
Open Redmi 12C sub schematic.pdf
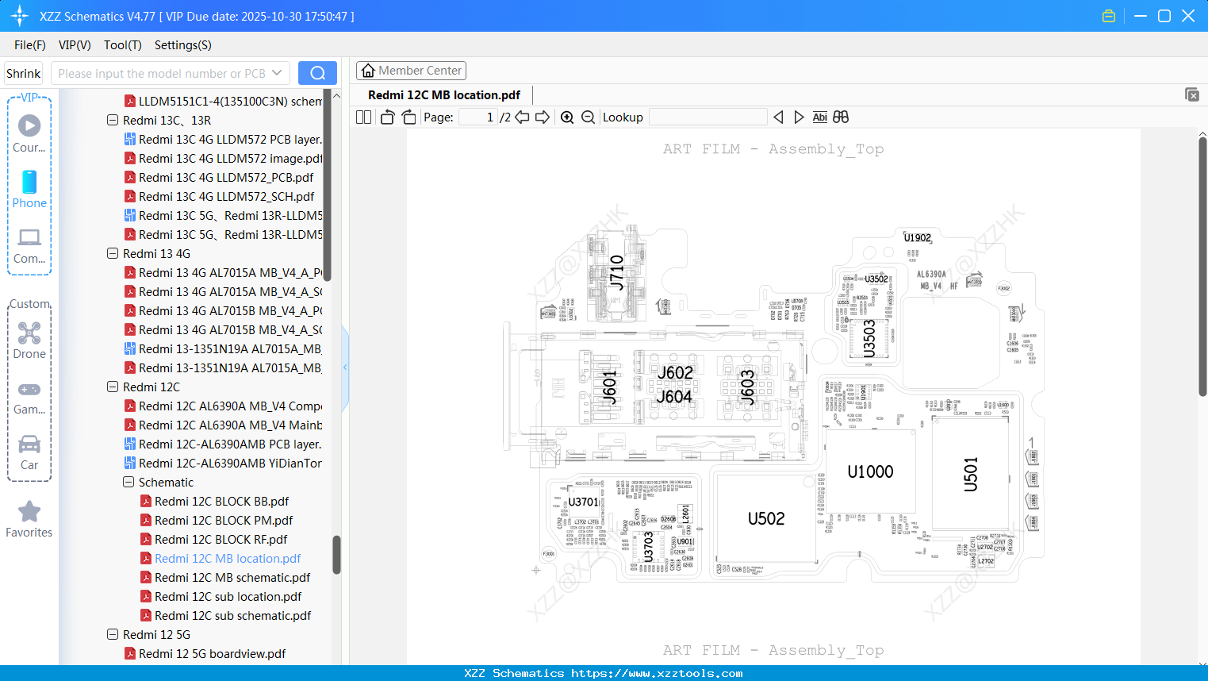pyautogui.click(x=232, y=616)
